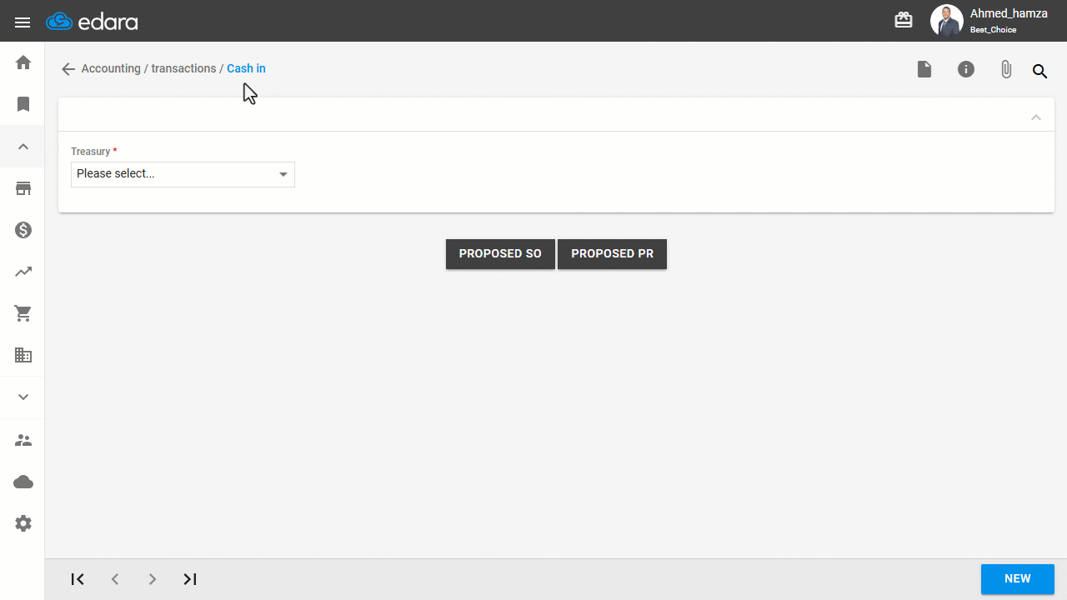Screen dimensions: 1067x600
Task: Open the attachments paperclip icon
Action: point(1006,70)
